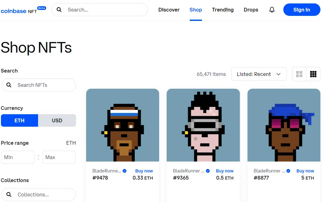Viewport: 322px width, 202px height.
Task: Click the Currency label
Action: pyautogui.click(x=12, y=108)
